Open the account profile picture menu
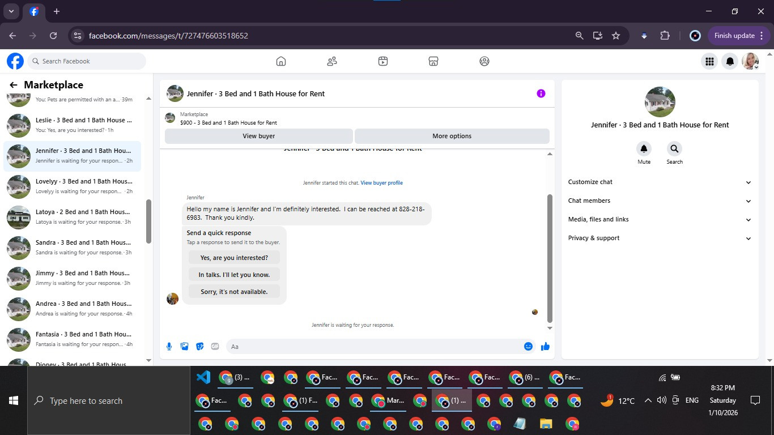774x435 pixels. coord(751,61)
